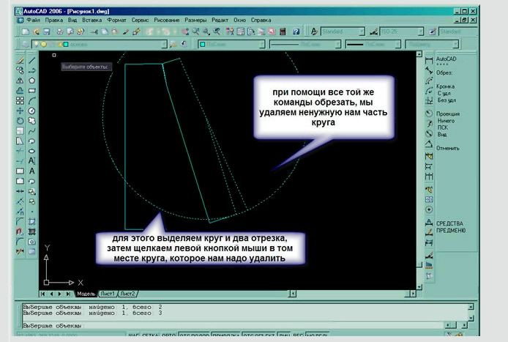508x342 pixels.
Task: Toggle ШАГ snap mode in status bar
Action: point(134,337)
